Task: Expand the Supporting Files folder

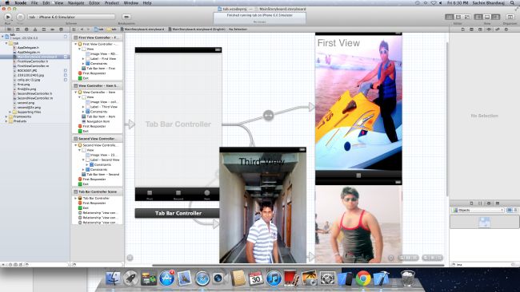Action: click(10, 112)
